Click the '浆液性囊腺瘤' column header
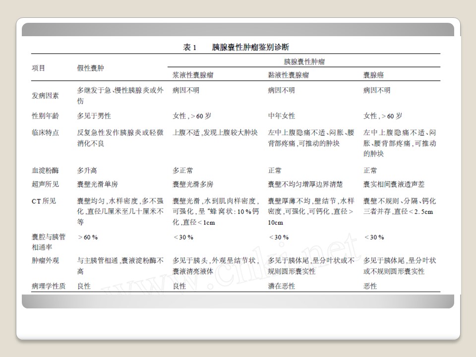 click(x=193, y=75)
